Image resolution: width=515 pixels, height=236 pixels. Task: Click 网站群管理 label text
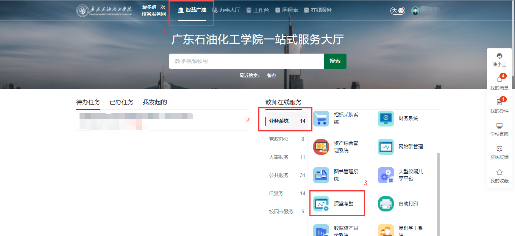(411, 147)
